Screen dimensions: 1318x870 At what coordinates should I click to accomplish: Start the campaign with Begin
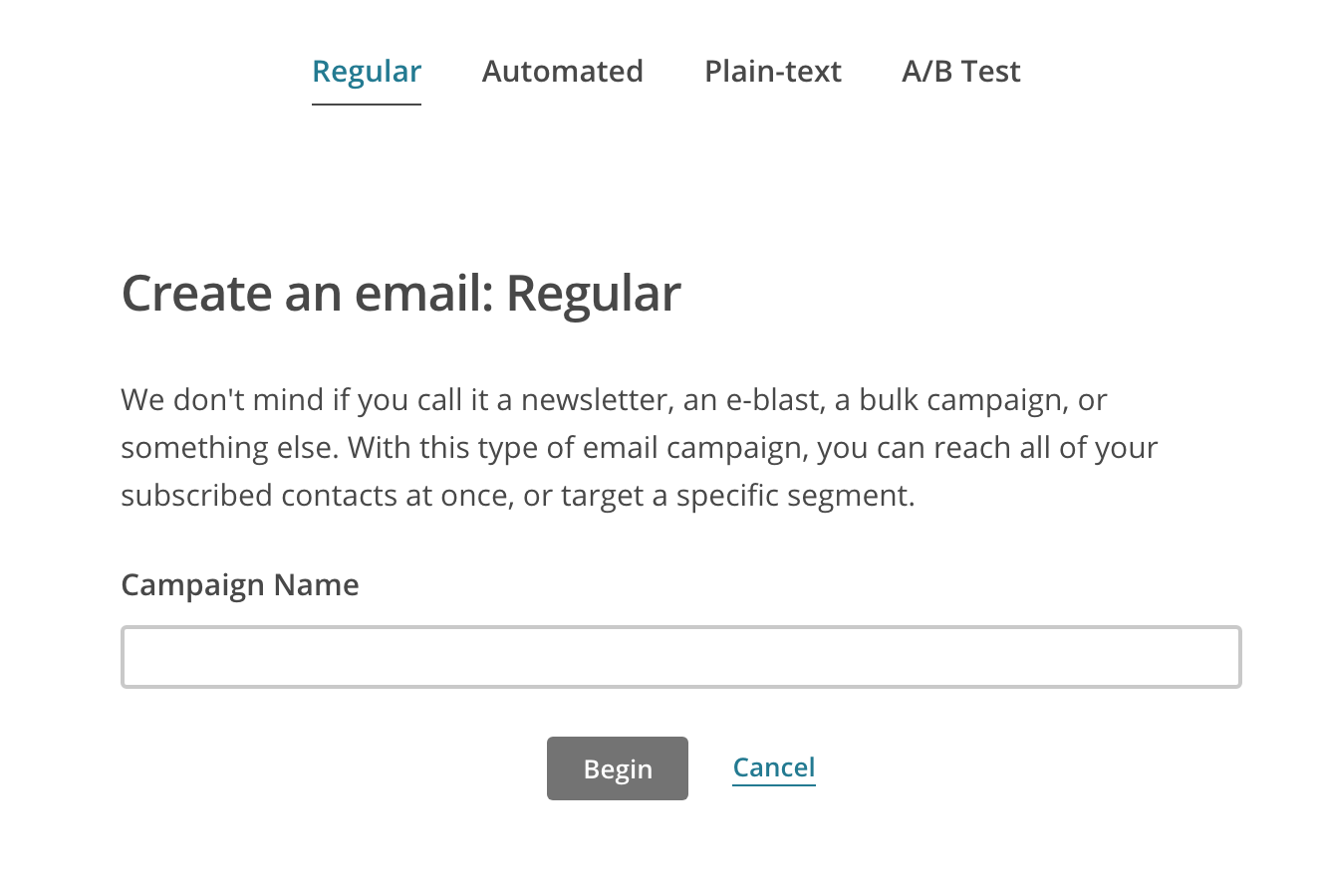(617, 768)
